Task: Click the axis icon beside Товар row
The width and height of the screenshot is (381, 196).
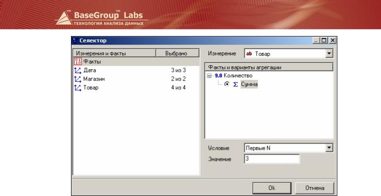Action: click(x=78, y=87)
